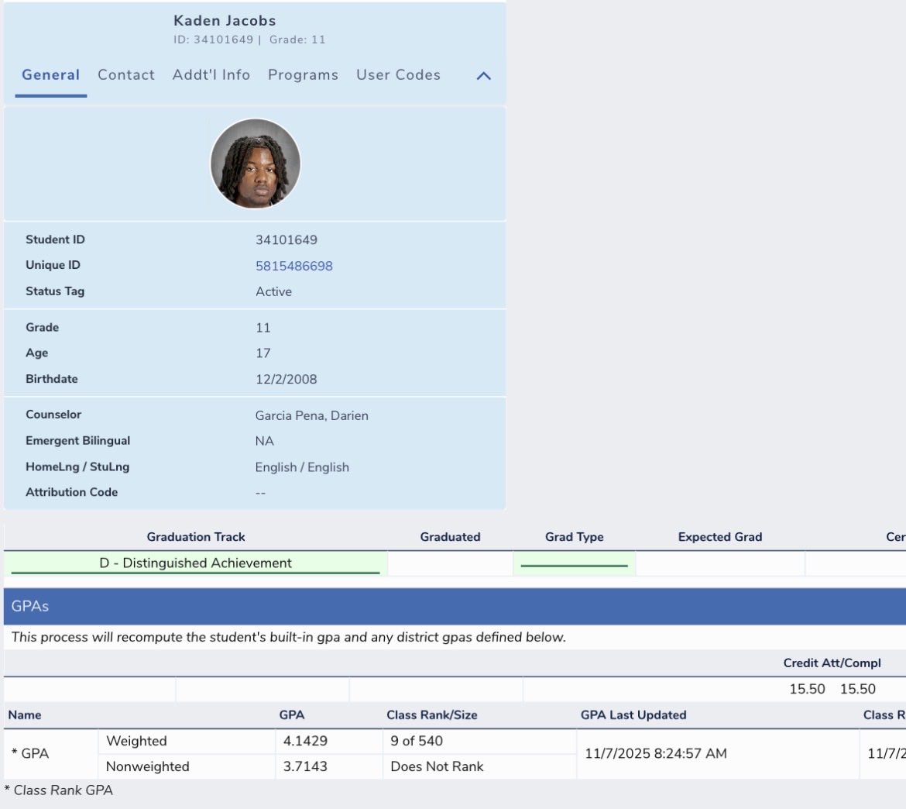Open the User Codes tab
The width and height of the screenshot is (906, 809).
(x=398, y=75)
